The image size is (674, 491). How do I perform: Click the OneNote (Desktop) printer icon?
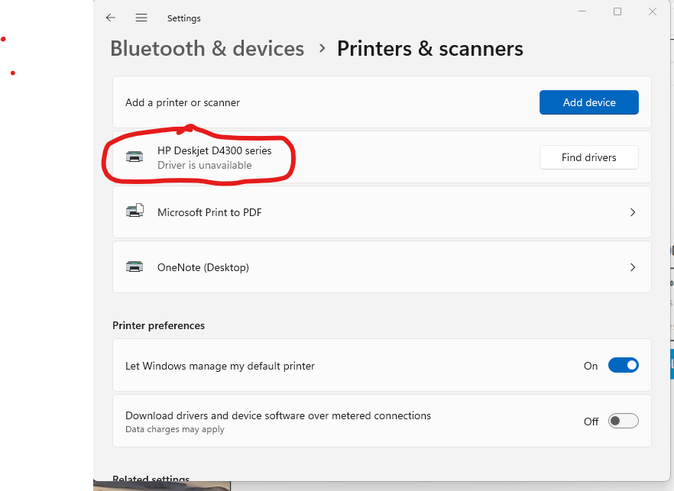point(134,266)
